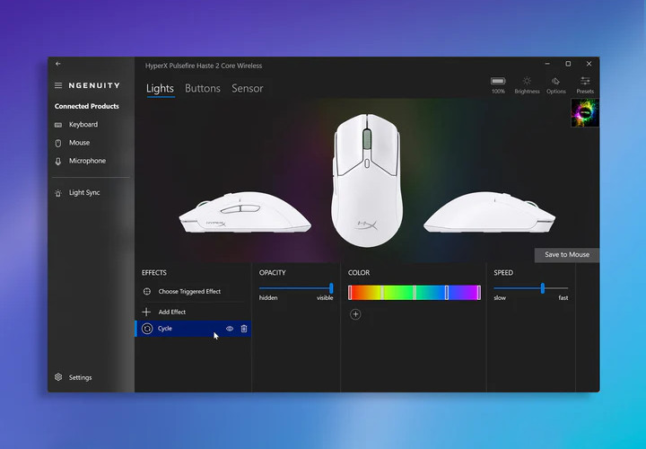Image resolution: width=646 pixels, height=449 pixels.
Task: Switch to the Sensor tab
Action: pos(248,88)
